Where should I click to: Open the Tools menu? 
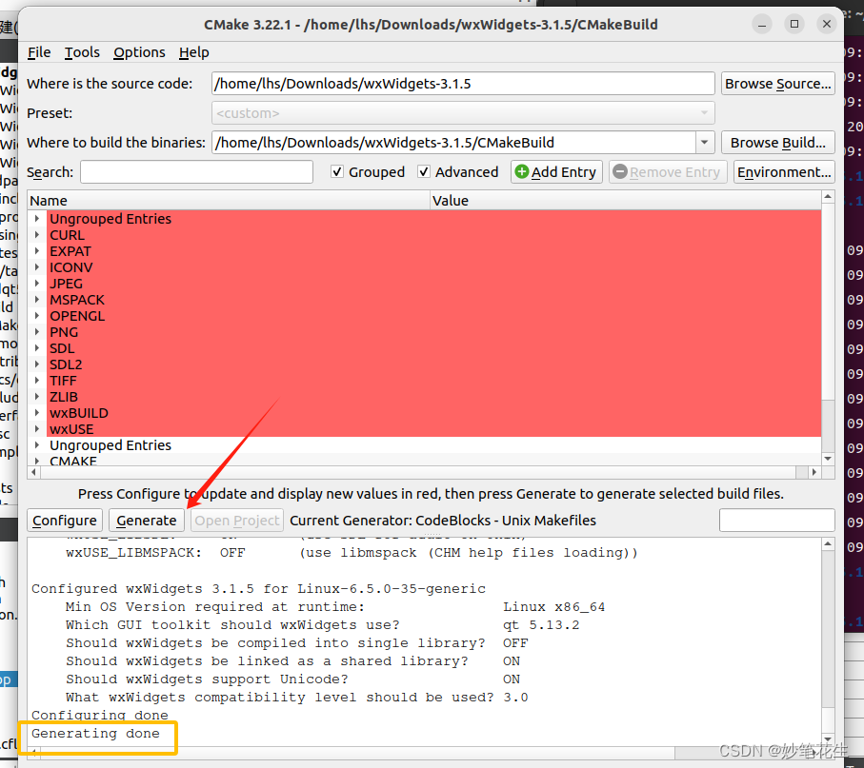pos(82,52)
